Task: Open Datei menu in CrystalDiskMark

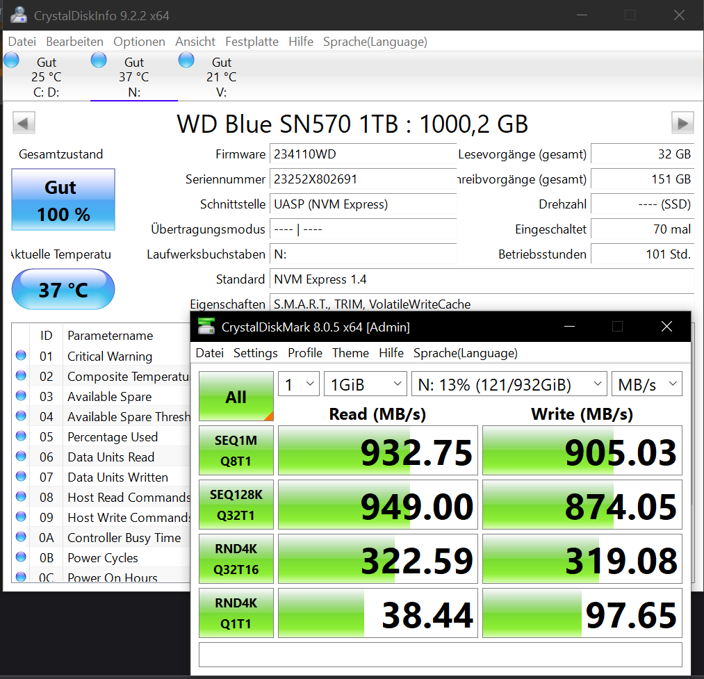Action: tap(210, 353)
